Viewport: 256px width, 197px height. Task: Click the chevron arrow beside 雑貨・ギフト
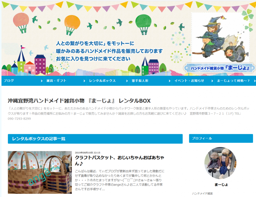coord(84,81)
